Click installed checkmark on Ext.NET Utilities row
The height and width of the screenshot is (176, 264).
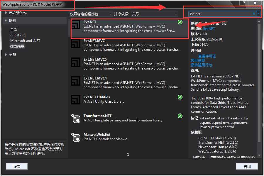click(x=180, y=97)
